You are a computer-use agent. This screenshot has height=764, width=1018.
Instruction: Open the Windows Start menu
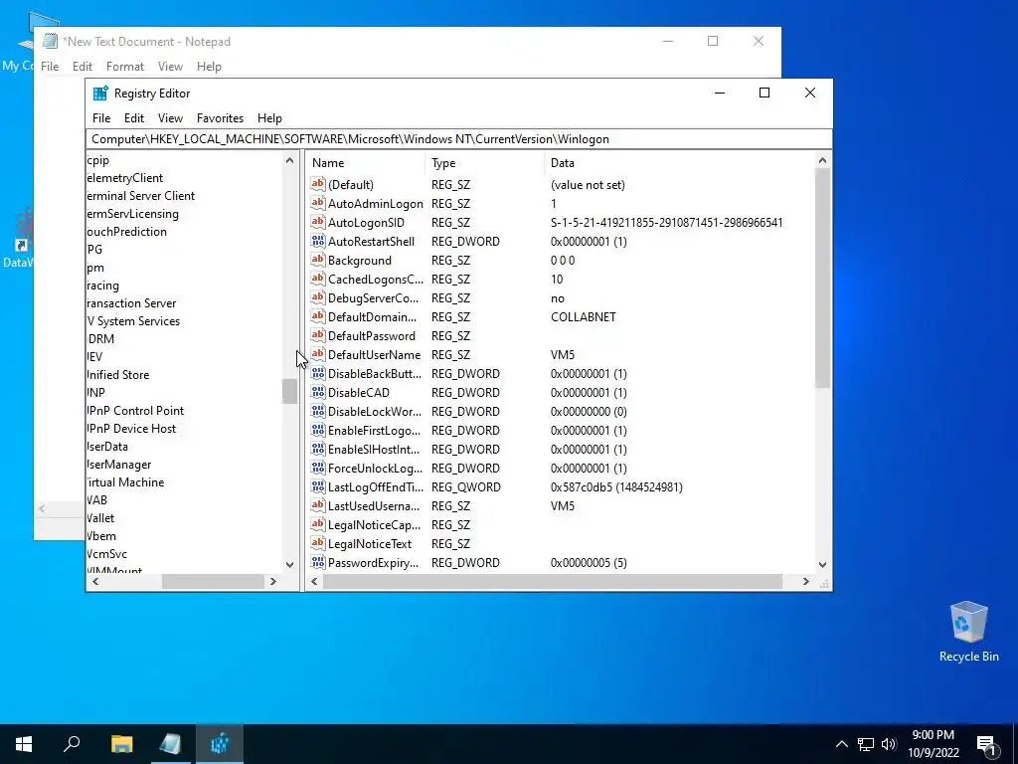(x=24, y=744)
